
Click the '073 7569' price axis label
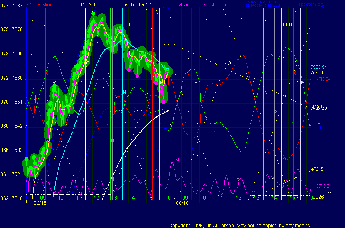pos(12,54)
